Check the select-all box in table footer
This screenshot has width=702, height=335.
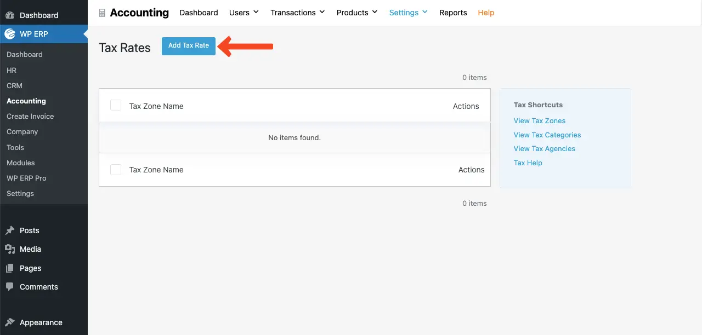tap(116, 170)
